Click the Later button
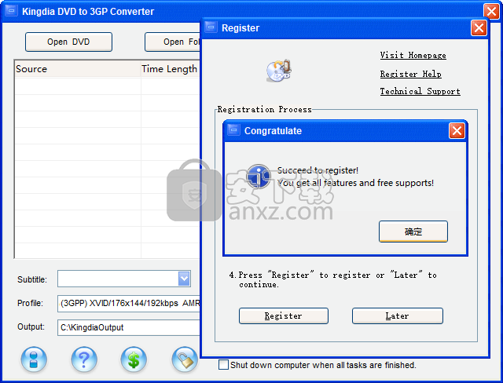This screenshot has width=503, height=383. (x=398, y=316)
